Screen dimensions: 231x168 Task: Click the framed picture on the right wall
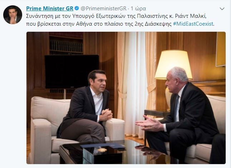[x=221, y=49]
